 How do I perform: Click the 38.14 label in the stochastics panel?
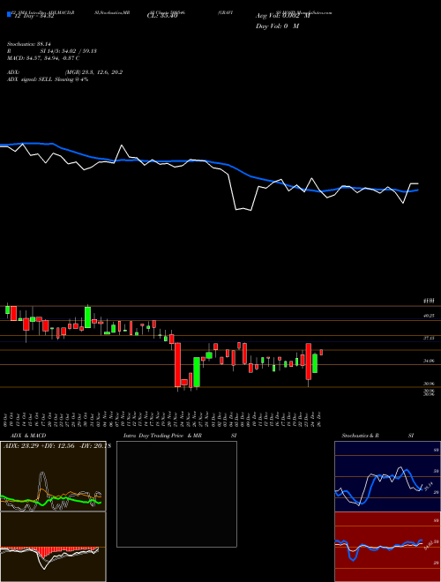[428, 486]
